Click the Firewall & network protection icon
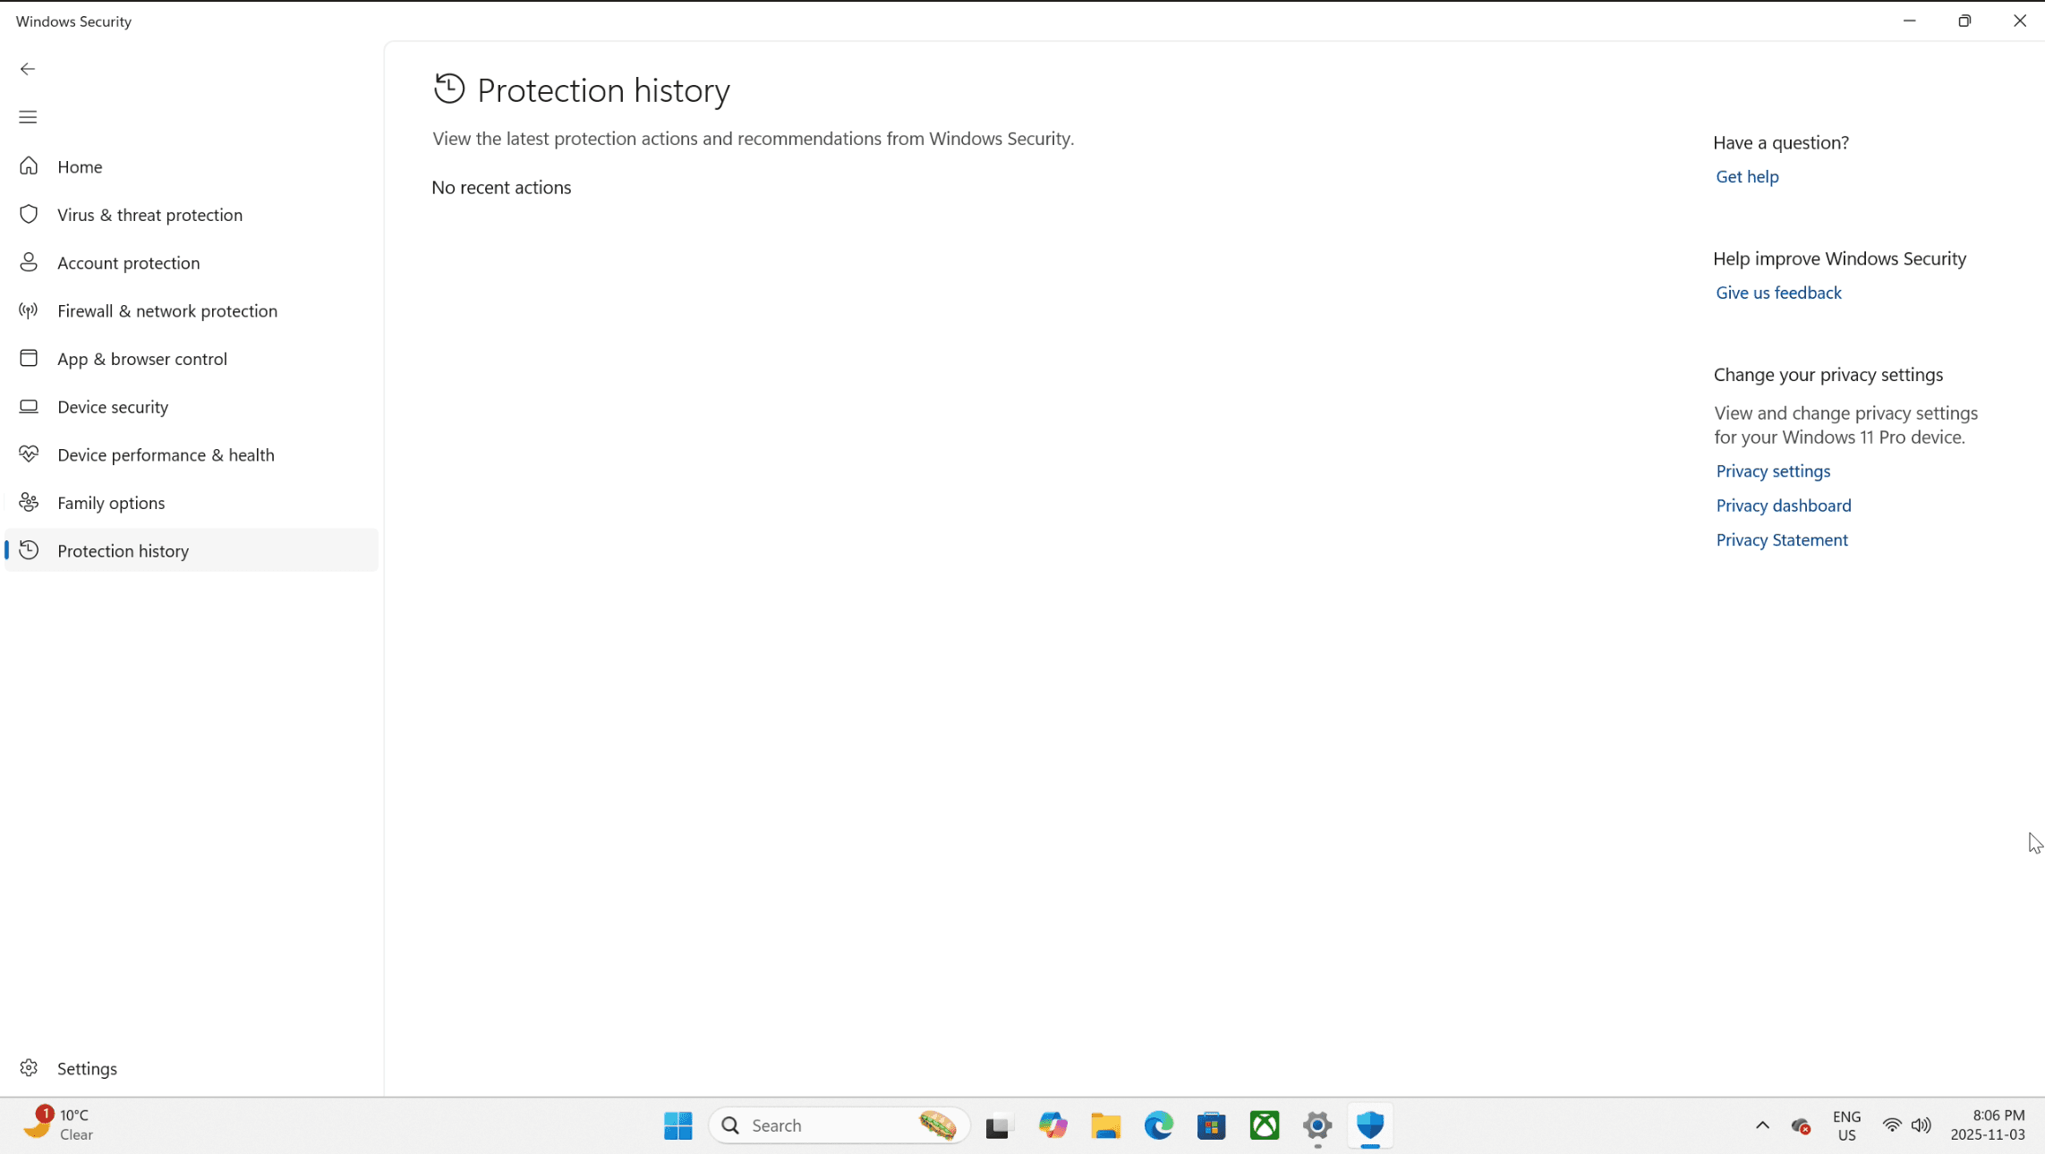This screenshot has height=1154, width=2045. [29, 310]
